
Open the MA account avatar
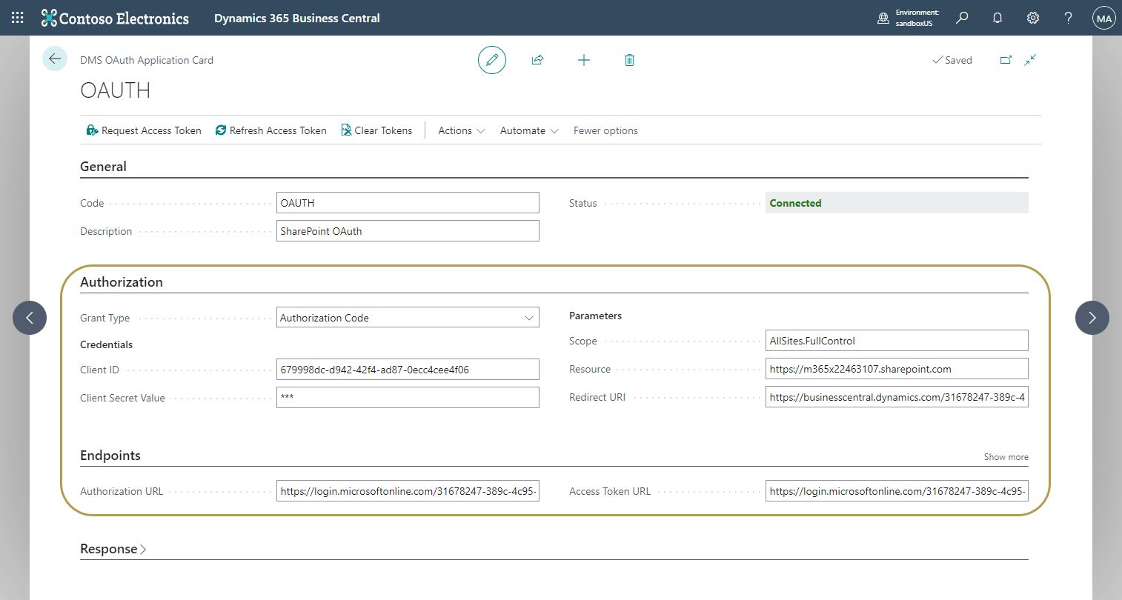1103,17
